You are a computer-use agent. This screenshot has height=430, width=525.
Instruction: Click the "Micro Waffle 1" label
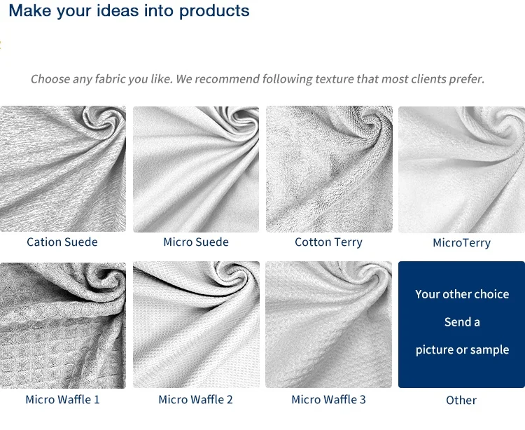tap(62, 400)
